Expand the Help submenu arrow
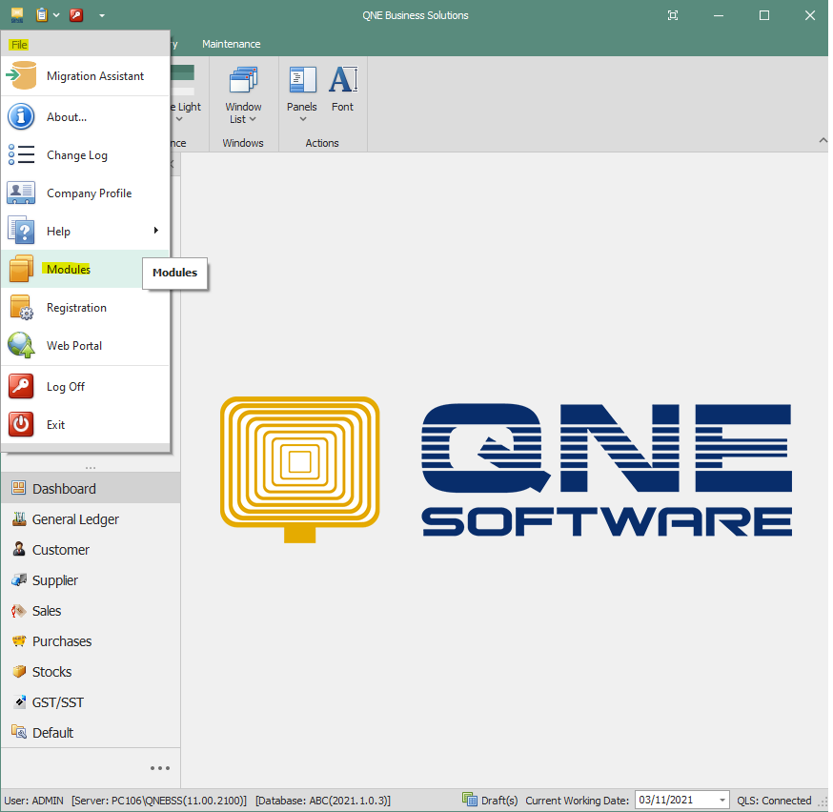 pyautogui.click(x=155, y=231)
